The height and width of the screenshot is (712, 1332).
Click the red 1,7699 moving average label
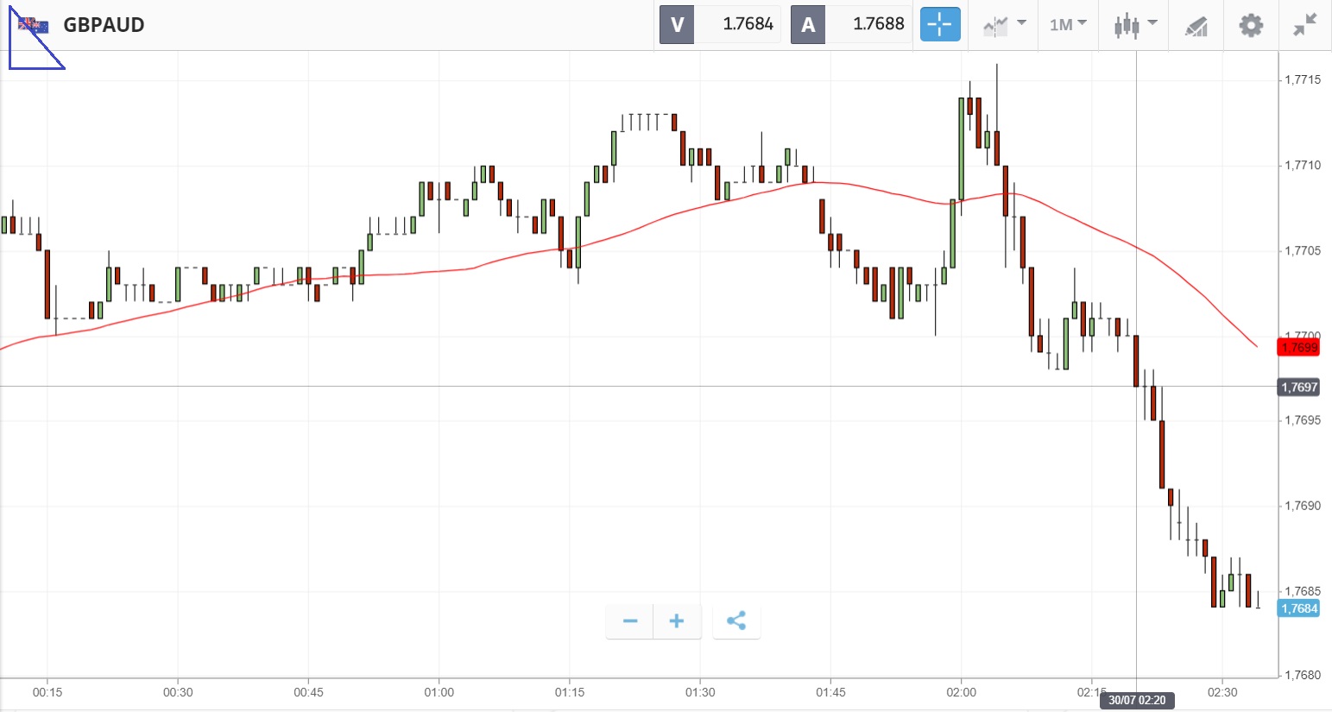click(1299, 348)
